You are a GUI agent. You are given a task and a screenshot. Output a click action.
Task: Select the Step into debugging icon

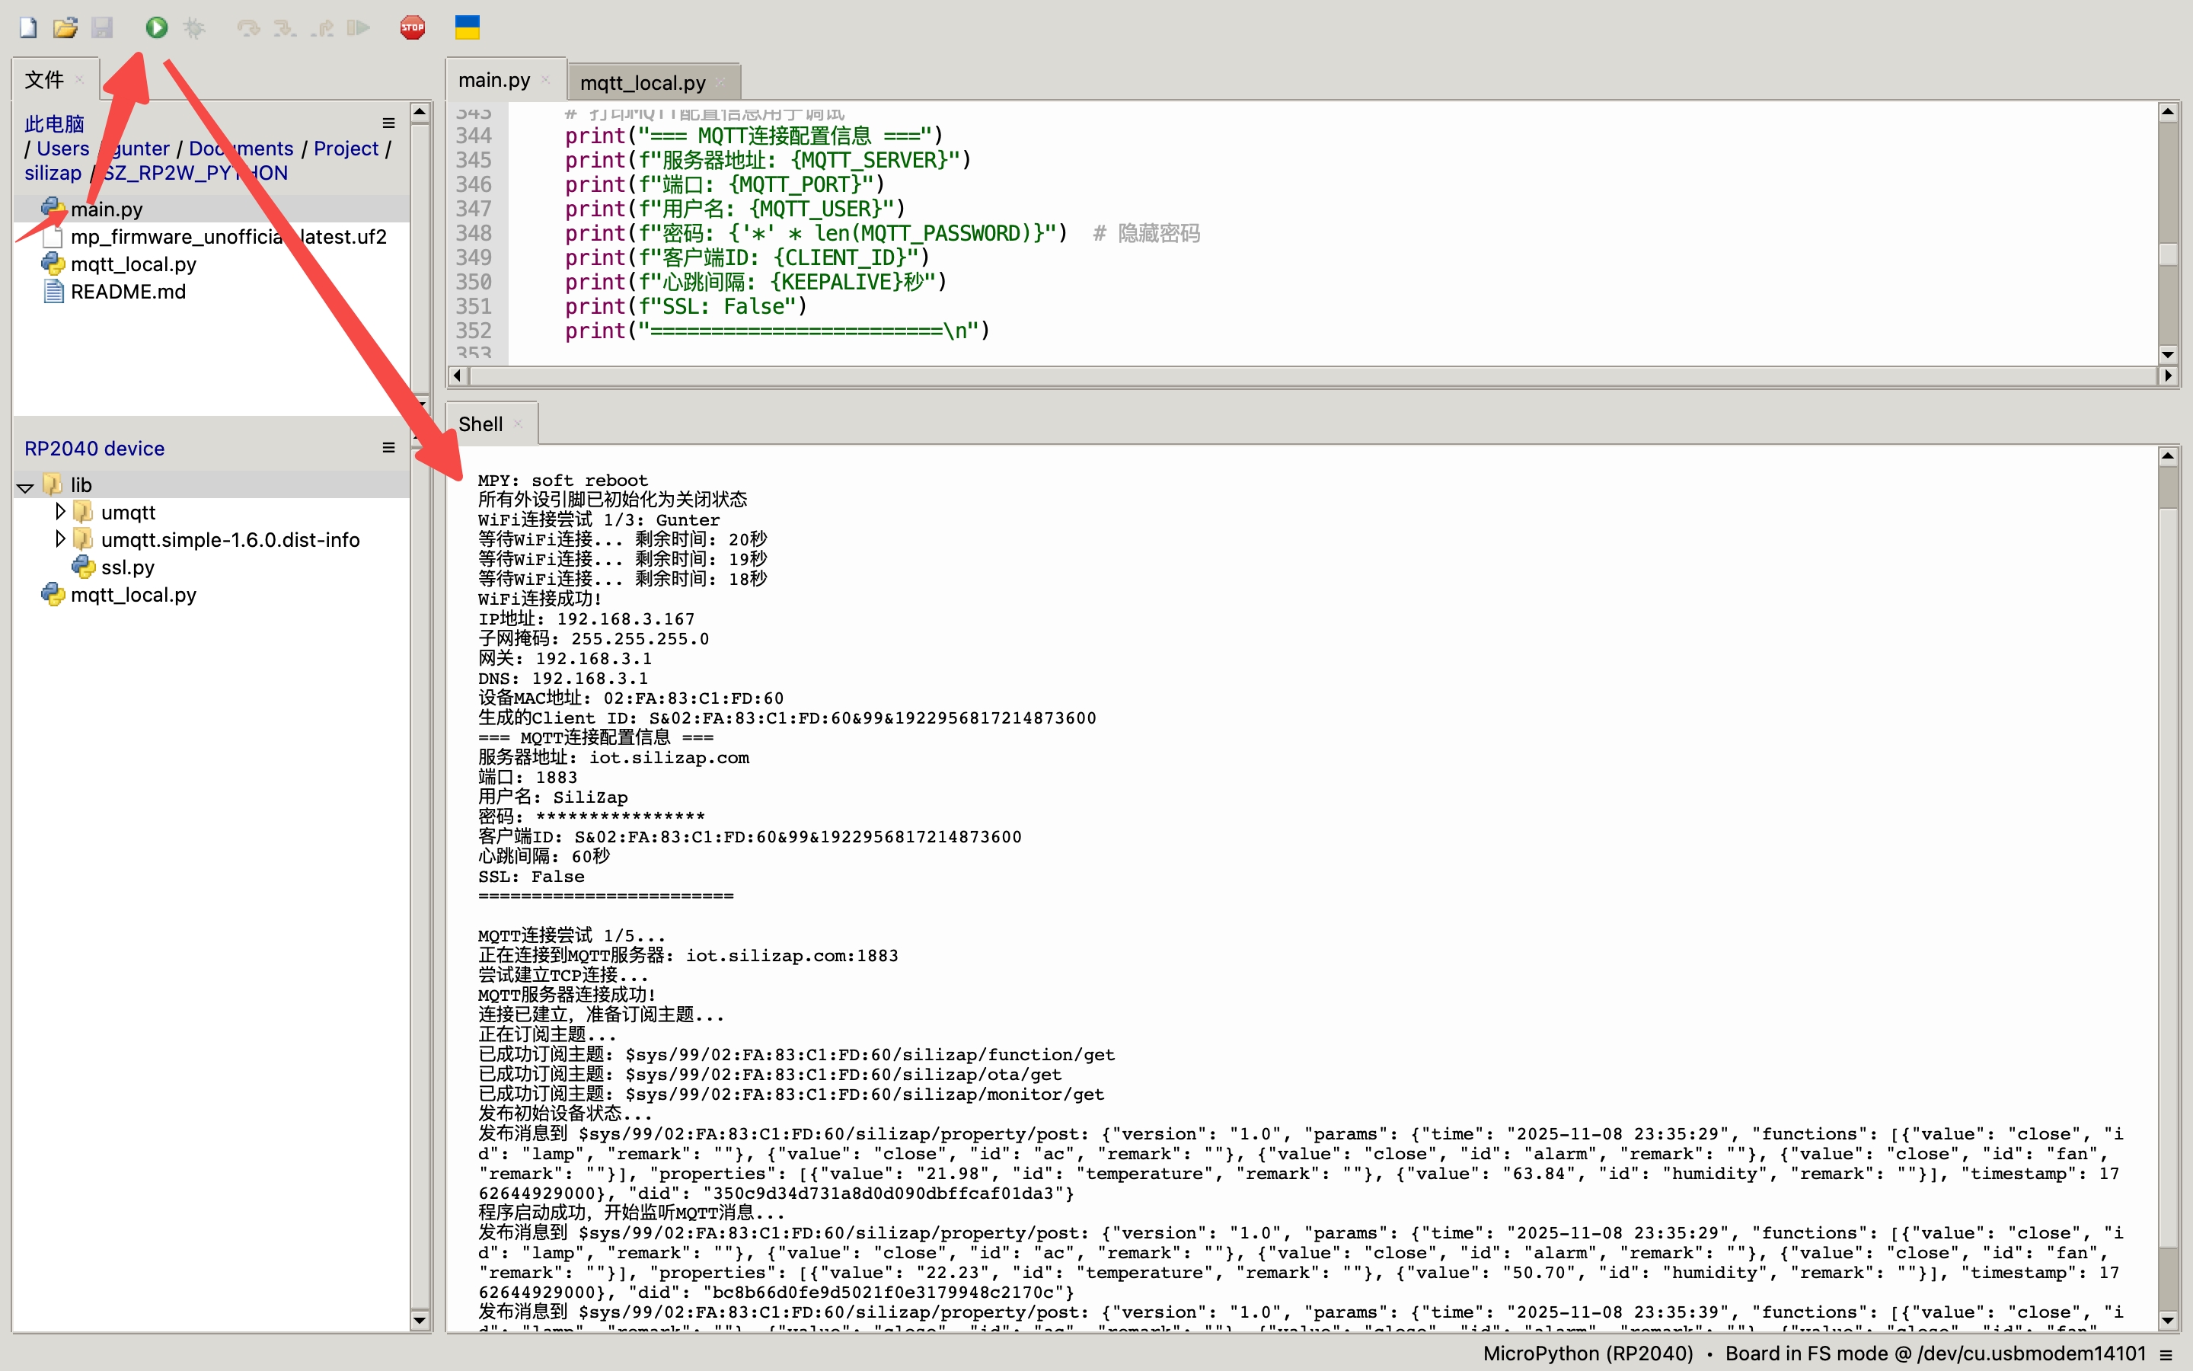point(286,27)
